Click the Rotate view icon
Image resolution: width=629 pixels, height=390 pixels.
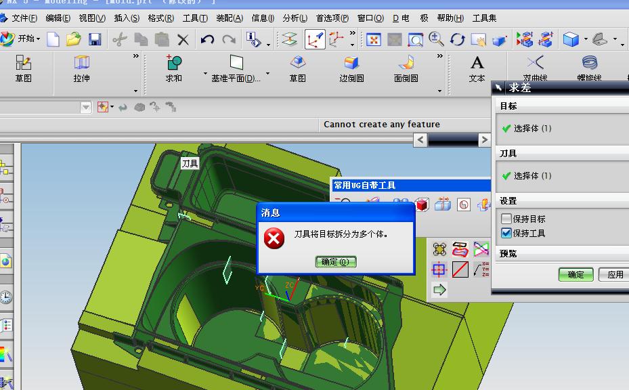tap(457, 39)
